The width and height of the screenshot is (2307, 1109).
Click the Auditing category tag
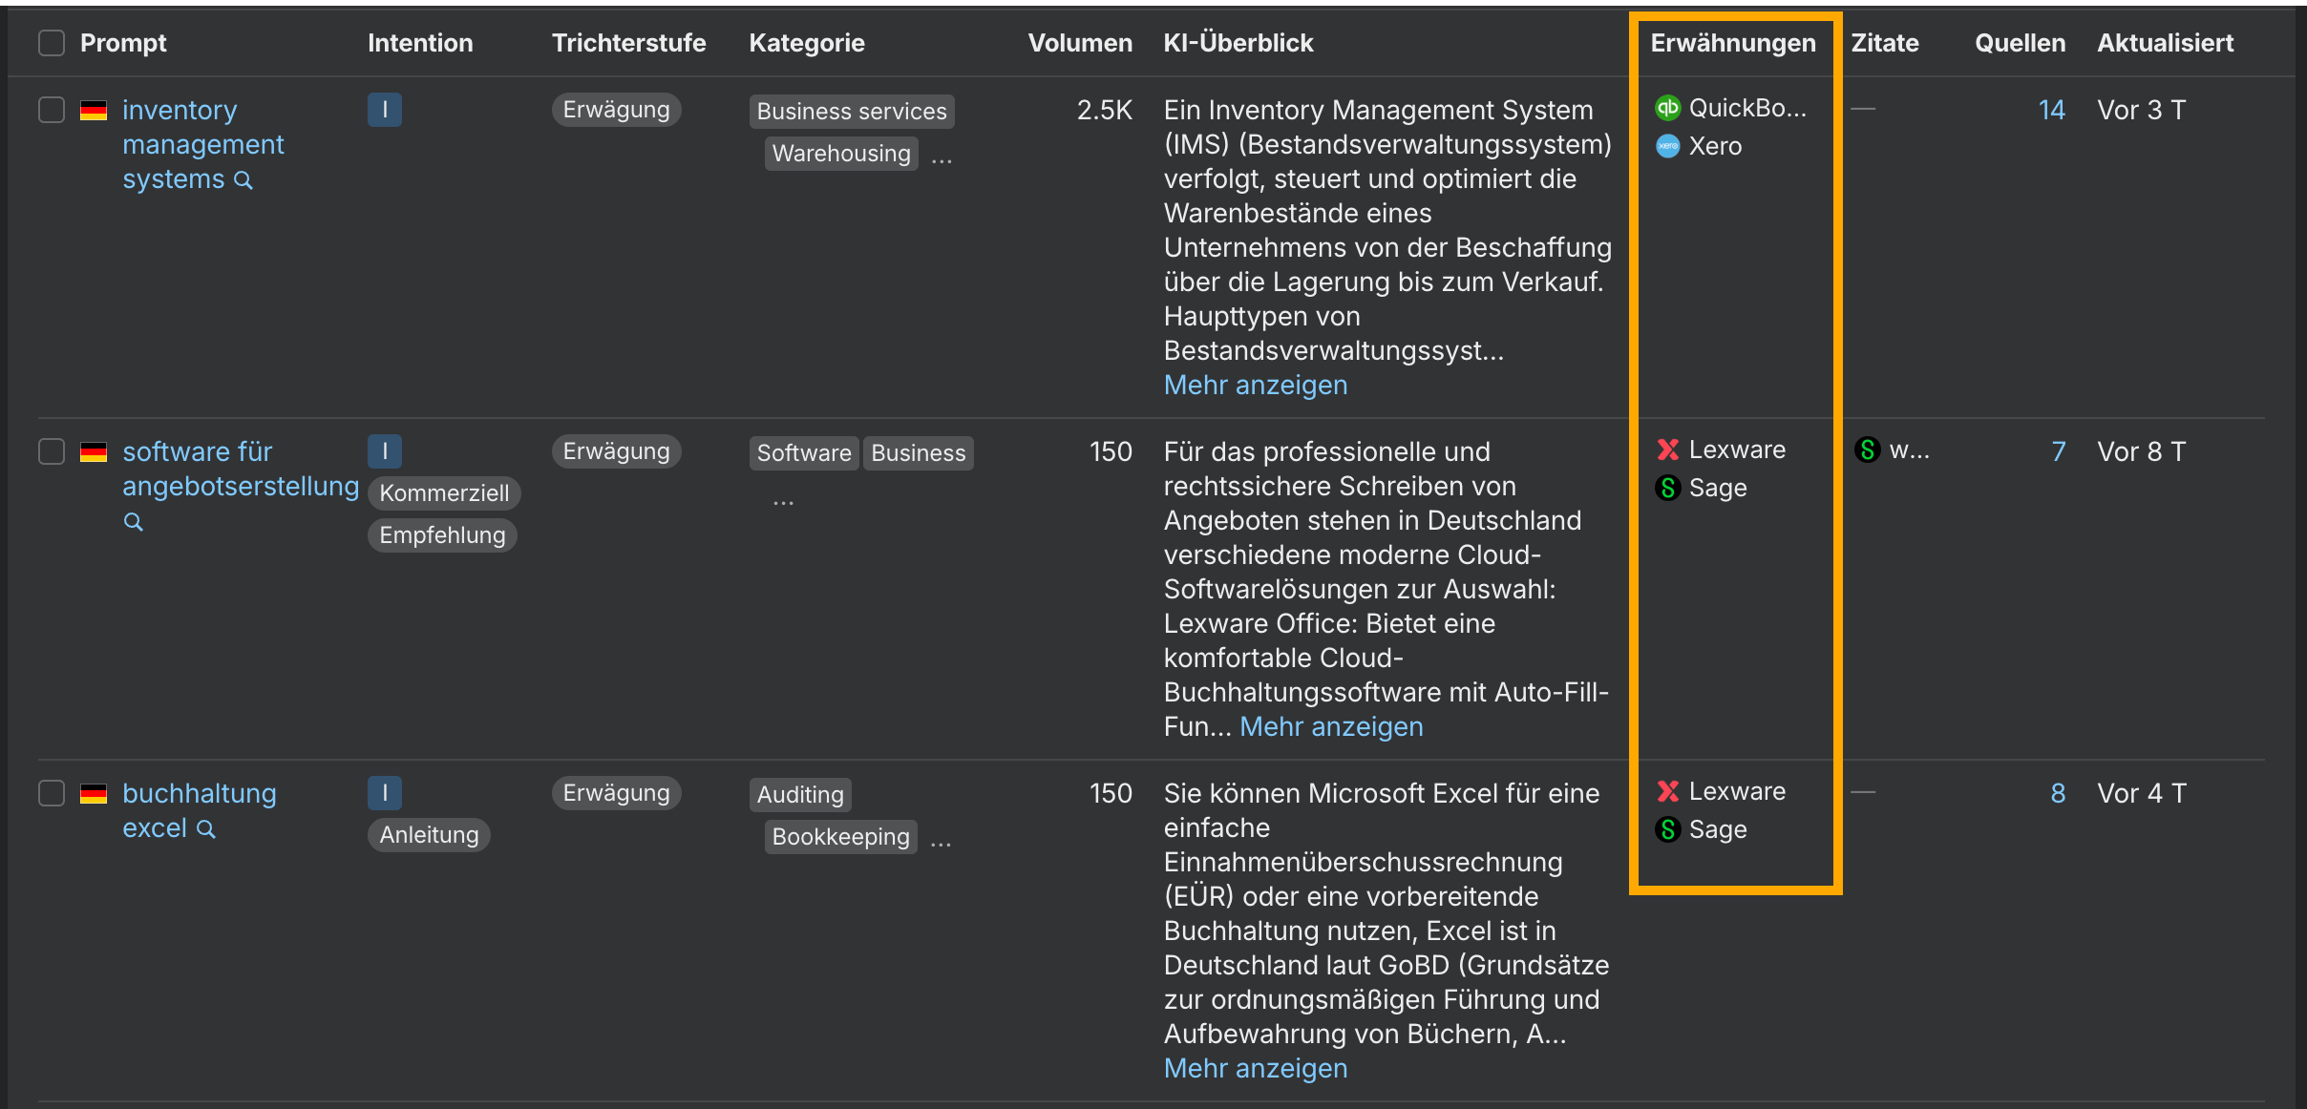tap(800, 795)
